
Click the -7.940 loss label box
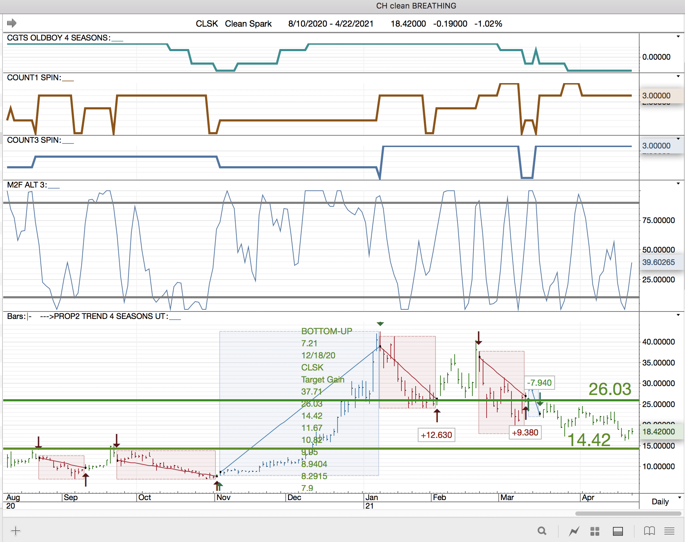pos(539,383)
